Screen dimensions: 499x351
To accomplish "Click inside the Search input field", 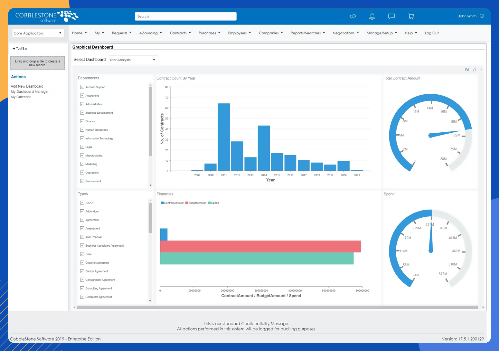I will [x=185, y=16].
